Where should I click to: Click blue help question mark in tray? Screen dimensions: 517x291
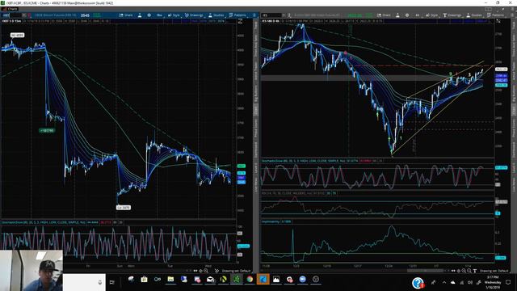(418, 283)
